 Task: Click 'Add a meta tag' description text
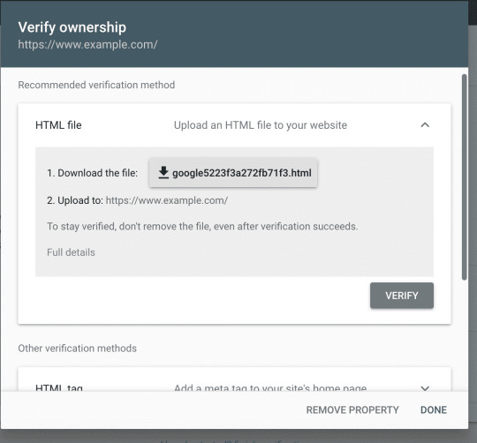270,387
